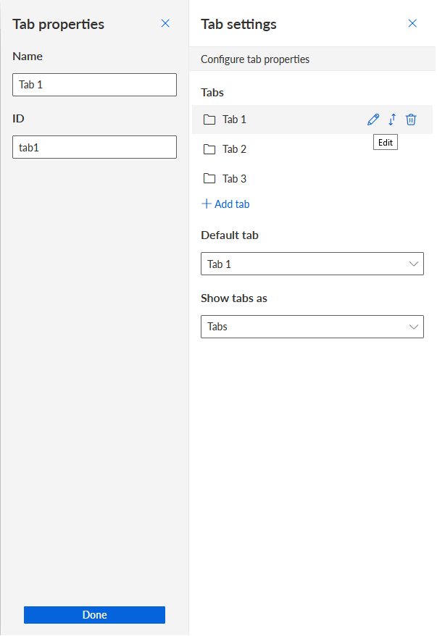The image size is (437, 636).
Task: Select Tab 3 in the Tabs list
Action: 312,178
